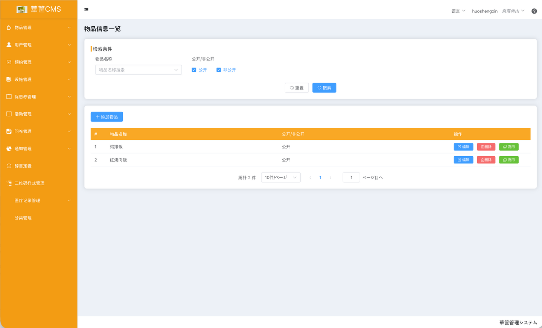Click the 添加物品 button
542x328 pixels.
(x=107, y=117)
